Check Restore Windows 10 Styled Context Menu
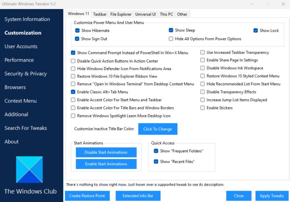 (x=202, y=76)
